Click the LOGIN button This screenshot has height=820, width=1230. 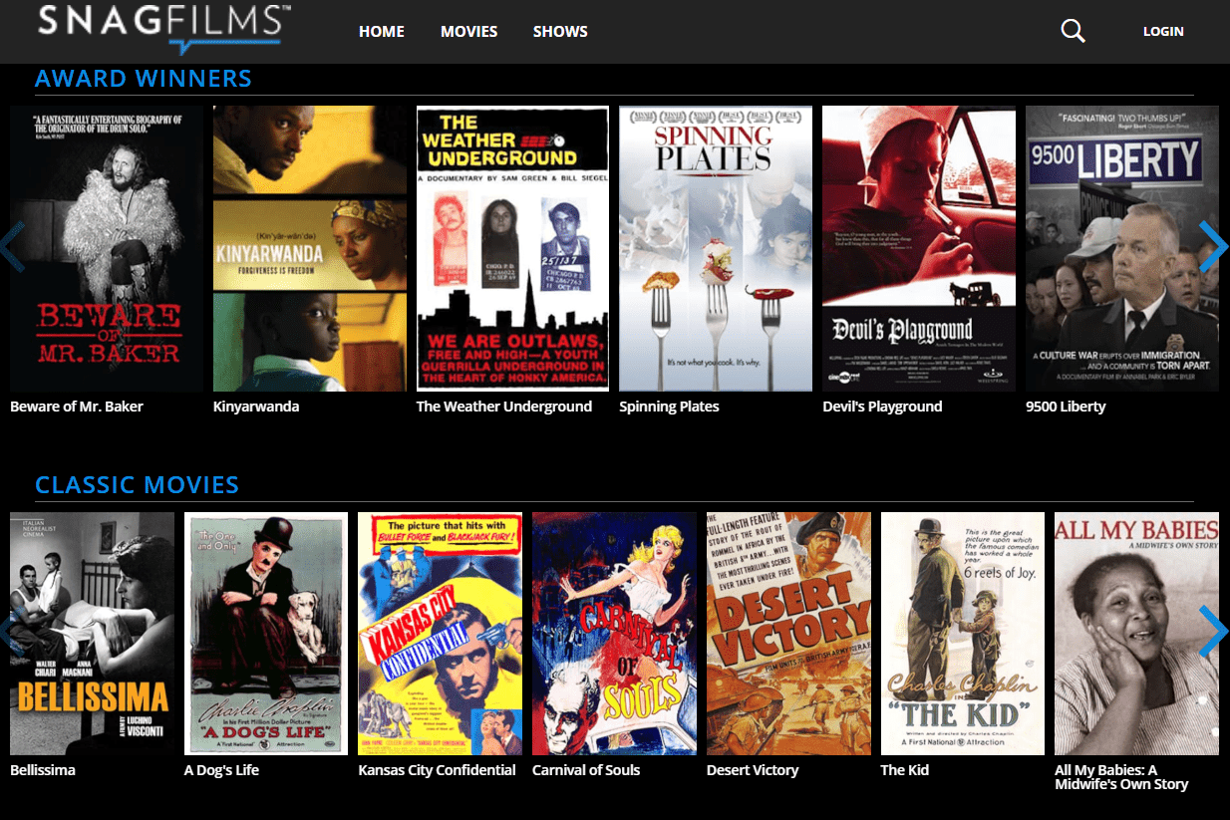click(x=1163, y=31)
